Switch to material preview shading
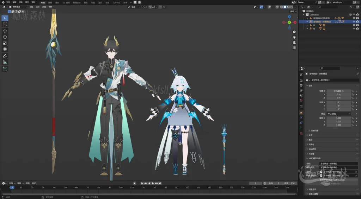Screen dimensions: 361x199 point(288,7)
